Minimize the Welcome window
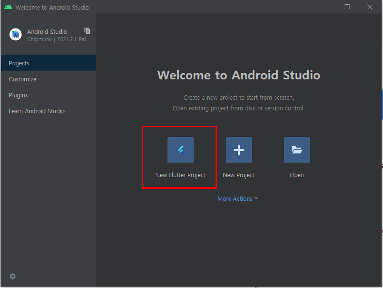The height and width of the screenshot is (288, 383). [x=324, y=7]
